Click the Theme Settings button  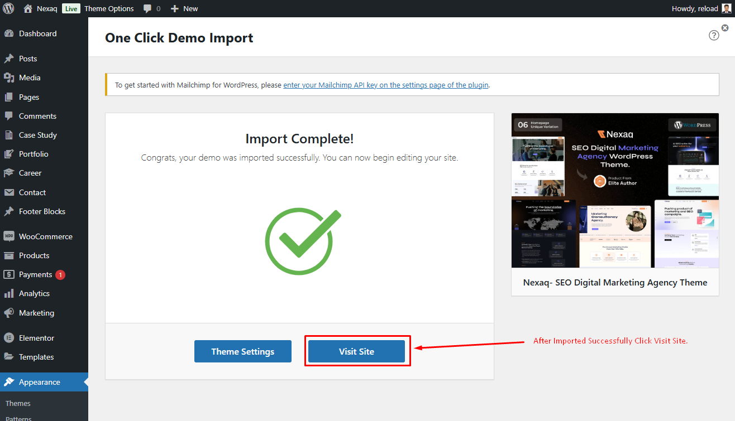pos(243,351)
